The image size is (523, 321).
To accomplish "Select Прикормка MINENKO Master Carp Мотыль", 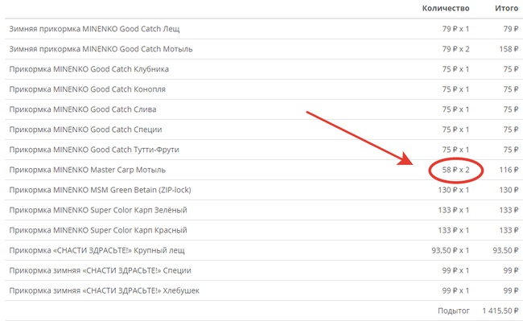I will (x=88, y=170).
